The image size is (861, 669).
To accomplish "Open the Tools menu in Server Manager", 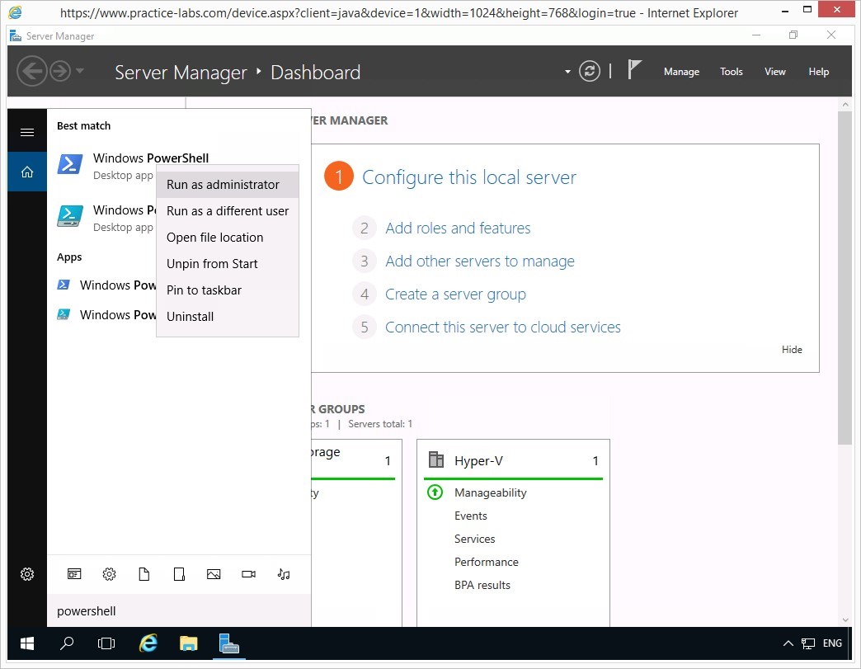I will (x=731, y=72).
